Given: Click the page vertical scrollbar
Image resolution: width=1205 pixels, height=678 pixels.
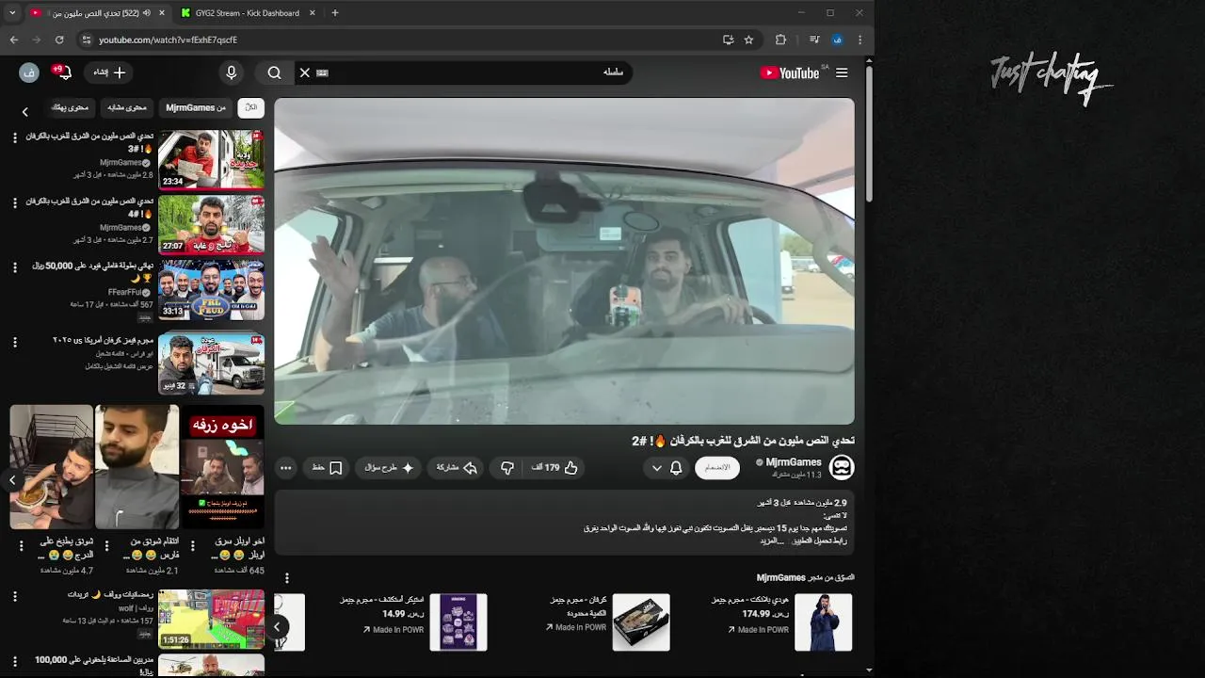Looking at the screenshot, I should pyautogui.click(x=869, y=132).
